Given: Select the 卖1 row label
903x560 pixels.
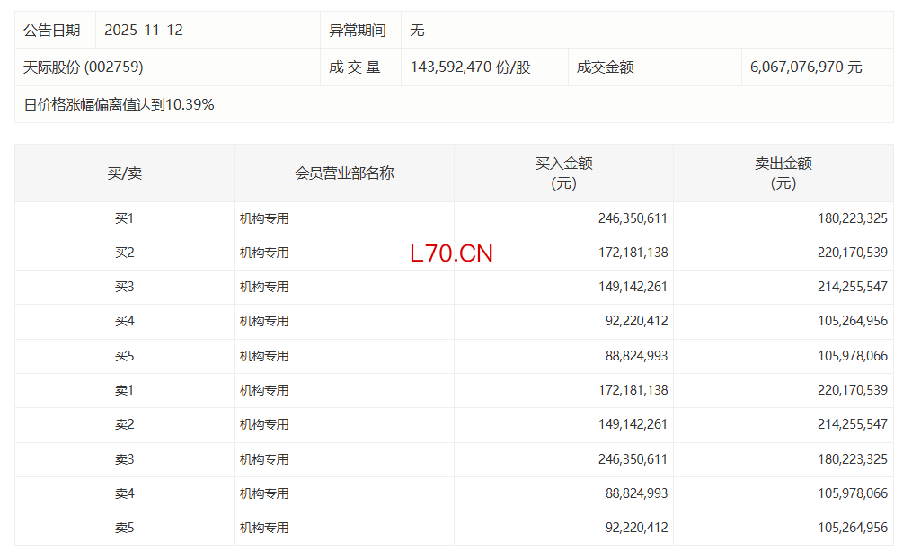Looking at the screenshot, I should click(x=124, y=391).
